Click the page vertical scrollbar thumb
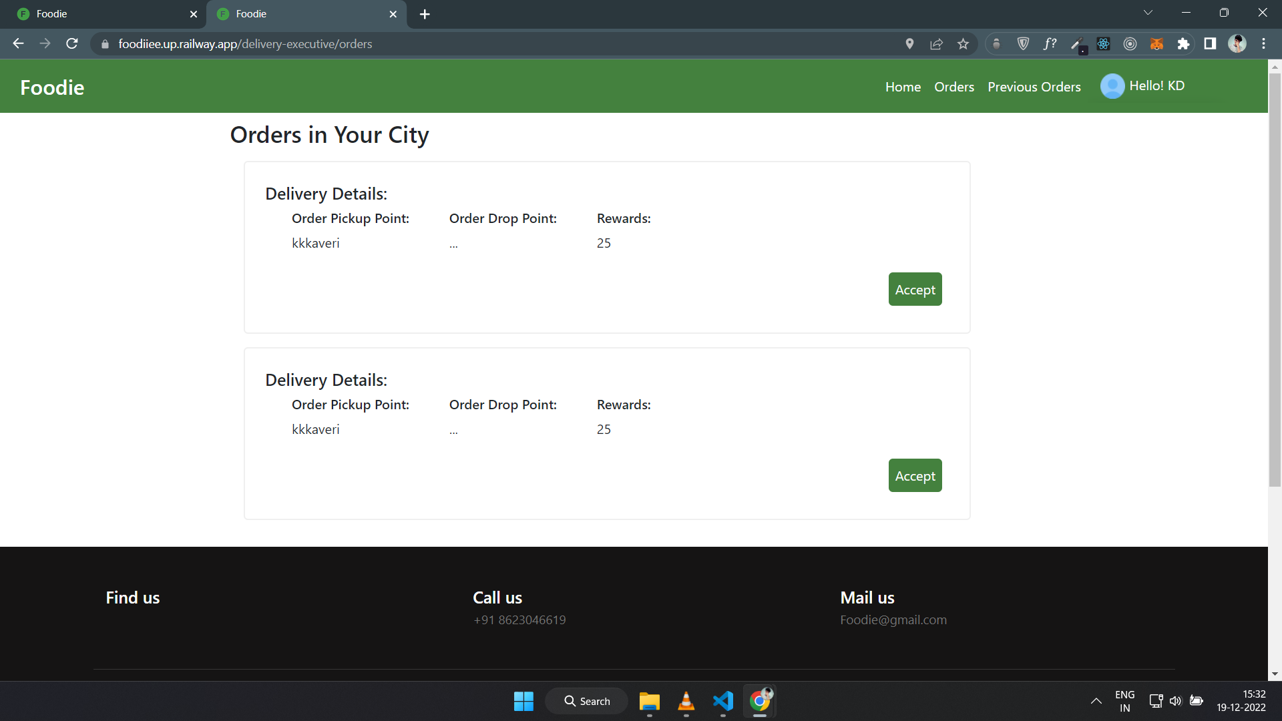Image resolution: width=1282 pixels, height=721 pixels. 1275,280
